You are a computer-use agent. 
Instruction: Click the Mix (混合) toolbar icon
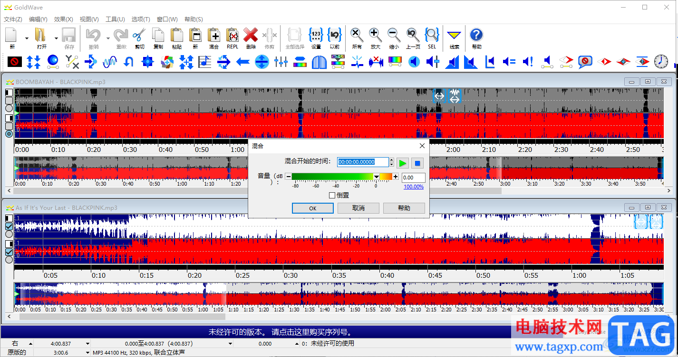(x=213, y=35)
